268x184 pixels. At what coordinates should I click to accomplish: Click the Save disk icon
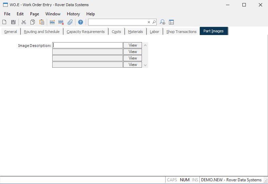click(13, 22)
